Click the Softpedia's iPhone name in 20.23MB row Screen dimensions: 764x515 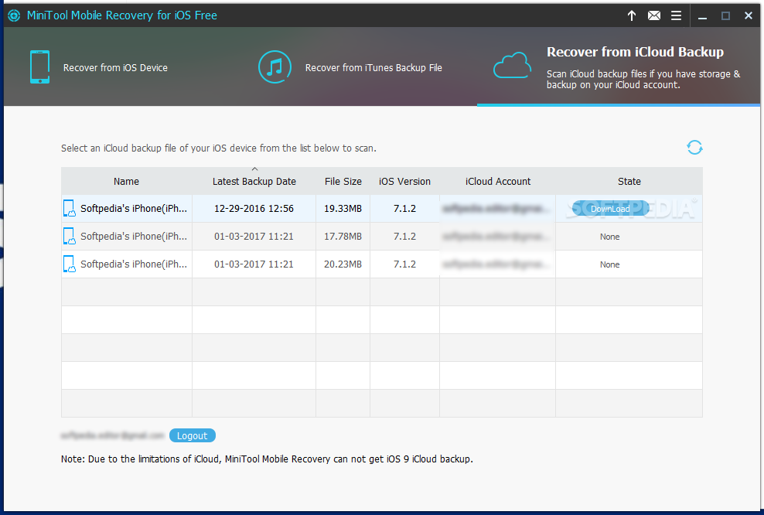point(134,264)
